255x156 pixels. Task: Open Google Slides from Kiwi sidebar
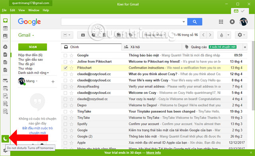(x=5, y=70)
